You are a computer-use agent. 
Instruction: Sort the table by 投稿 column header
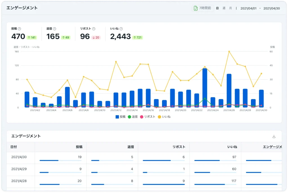tap(79, 147)
